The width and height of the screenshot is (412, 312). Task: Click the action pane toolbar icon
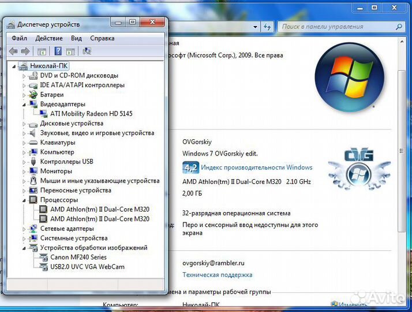tap(70, 51)
